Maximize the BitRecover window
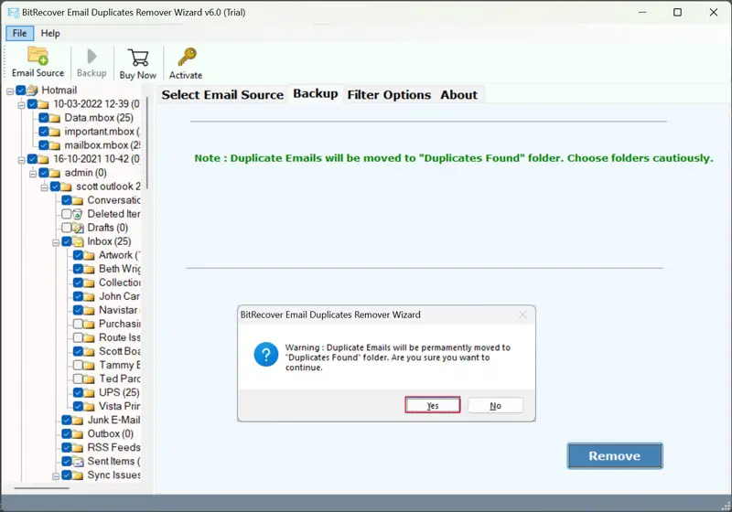Screen dimensions: 732x512 coord(677,13)
